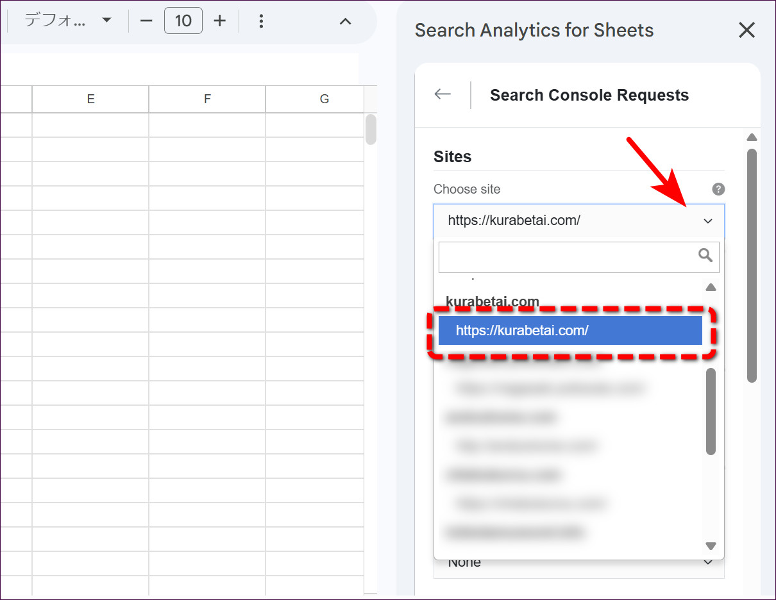Screen dimensions: 776x600
Task: Collapse the Choose site dropdown showing https://kurabetai.com/
Action: [x=579, y=221]
